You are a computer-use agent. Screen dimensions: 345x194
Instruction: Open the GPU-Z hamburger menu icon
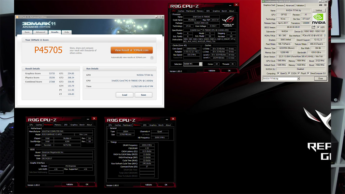point(325,5)
